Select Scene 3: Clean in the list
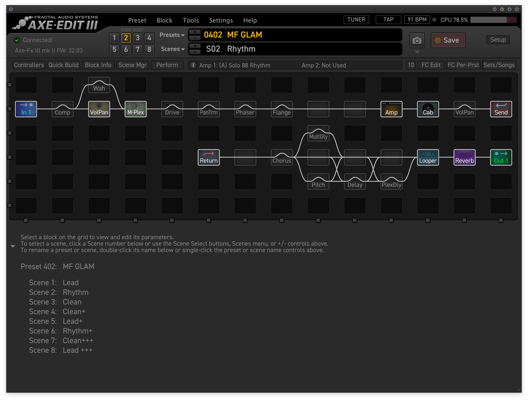528x400 pixels. (55, 302)
